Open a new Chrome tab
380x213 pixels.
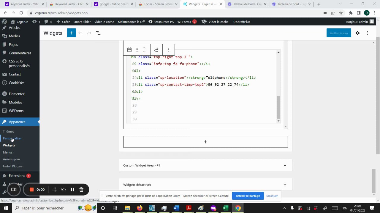pyautogui.click(x=319, y=4)
